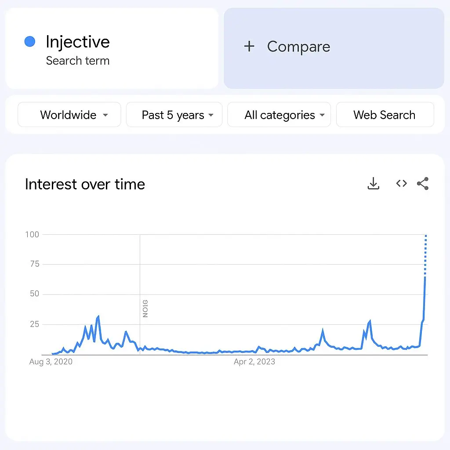Viewport: 450px width, 450px height.
Task: Click the Interest over time heading
Action: coord(85,184)
